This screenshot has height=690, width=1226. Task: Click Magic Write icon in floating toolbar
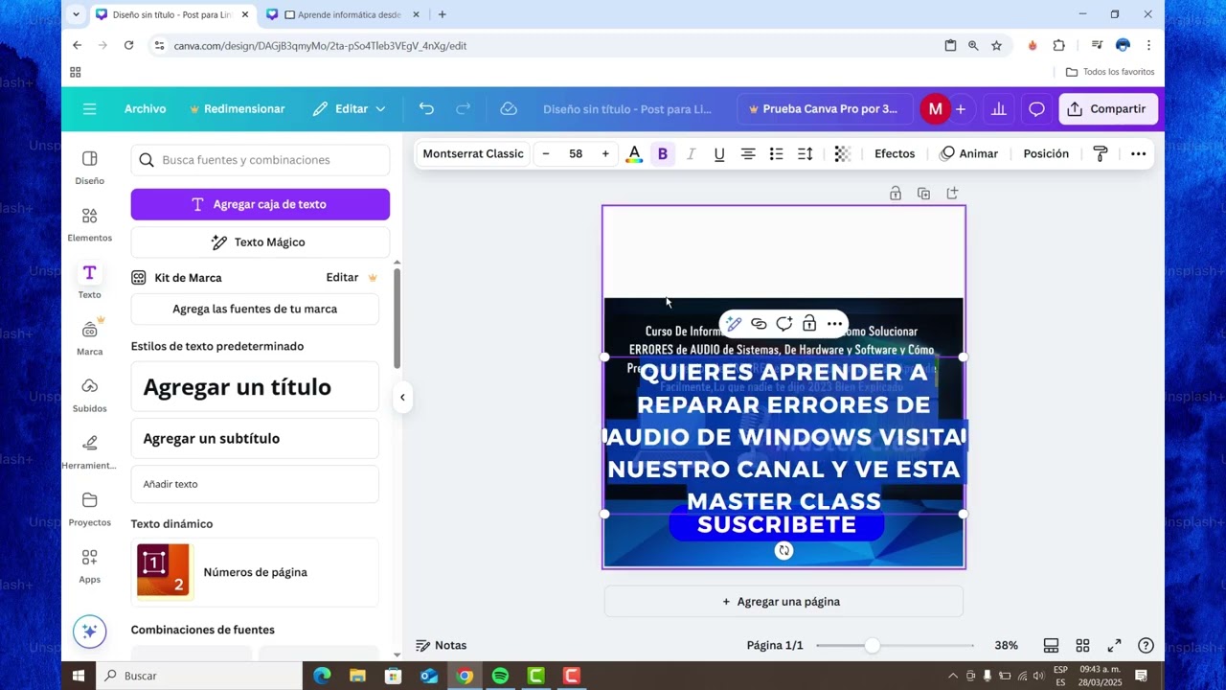(x=734, y=324)
